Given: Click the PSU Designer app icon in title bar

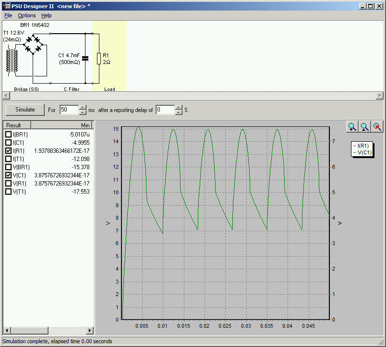Looking at the screenshot, I should click(7, 6).
